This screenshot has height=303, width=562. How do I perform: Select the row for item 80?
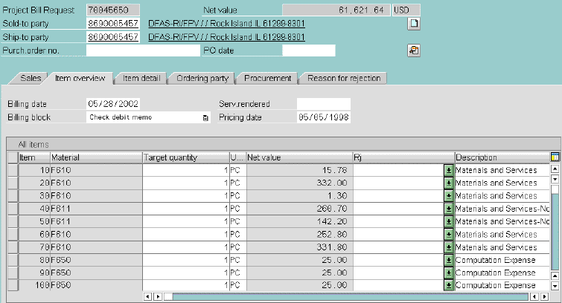coord(11,260)
